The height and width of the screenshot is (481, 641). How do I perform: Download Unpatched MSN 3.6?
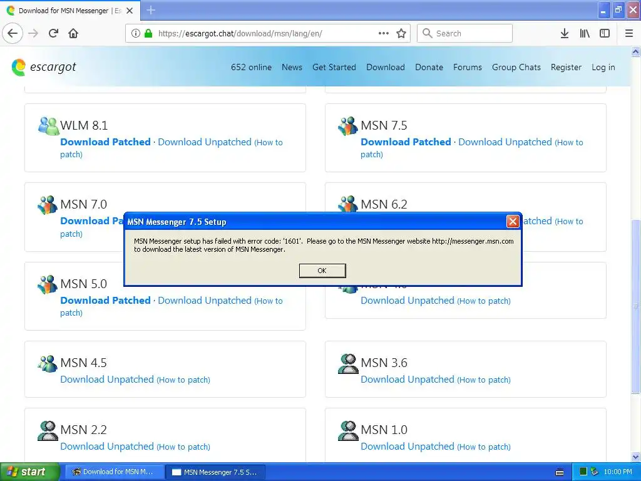(408, 379)
